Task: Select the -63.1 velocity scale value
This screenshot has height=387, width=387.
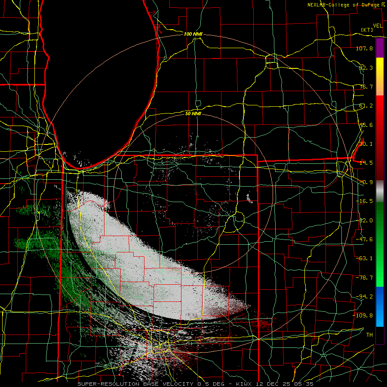Action: [x=364, y=258]
